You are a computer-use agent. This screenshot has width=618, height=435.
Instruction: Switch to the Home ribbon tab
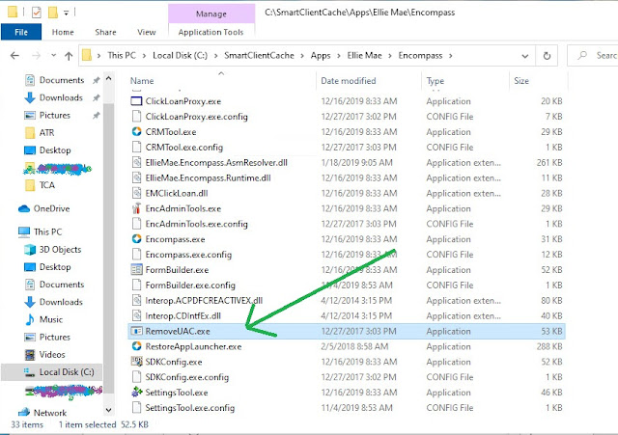pyautogui.click(x=63, y=32)
